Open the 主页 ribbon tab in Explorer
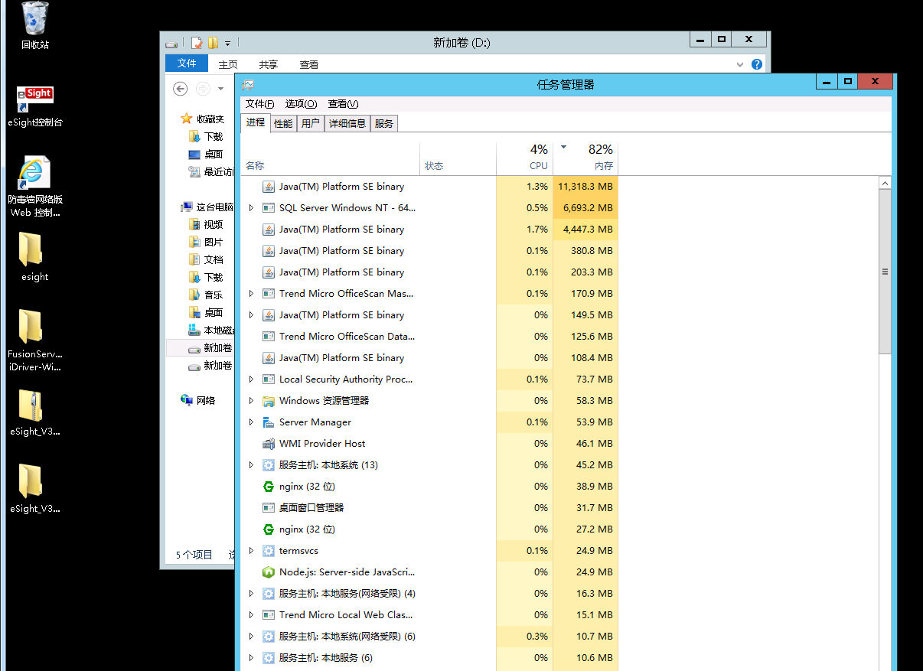Image resolution: width=923 pixels, height=671 pixels. [228, 64]
